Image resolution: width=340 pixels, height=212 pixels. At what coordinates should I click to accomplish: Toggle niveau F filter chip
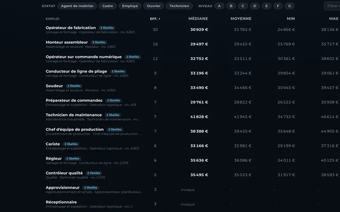[278, 6]
